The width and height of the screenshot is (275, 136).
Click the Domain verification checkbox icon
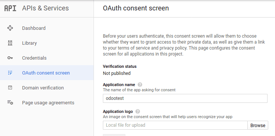coord(10,88)
